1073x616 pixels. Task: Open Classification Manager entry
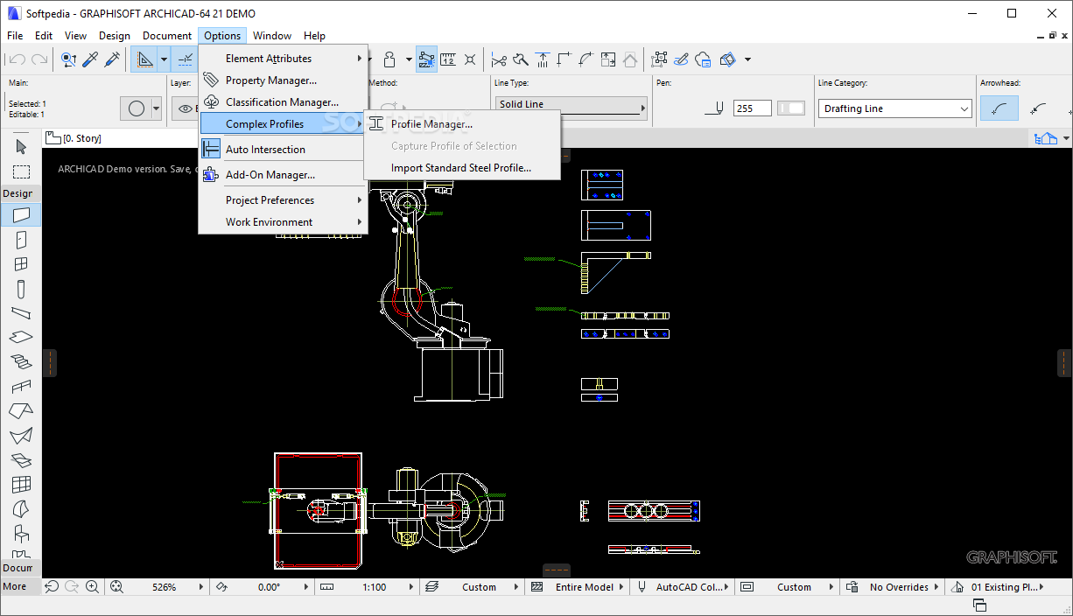[283, 102]
